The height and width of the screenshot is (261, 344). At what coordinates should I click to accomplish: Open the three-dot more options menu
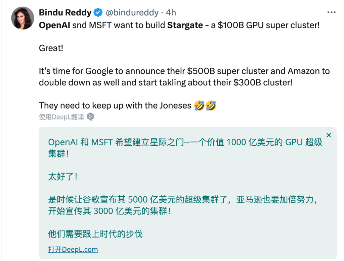coord(331,12)
